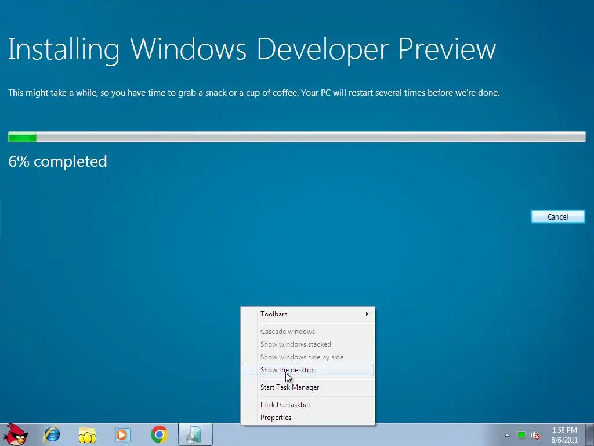Toggle Lock the taskbar
The width and height of the screenshot is (594, 446).
(307, 405)
